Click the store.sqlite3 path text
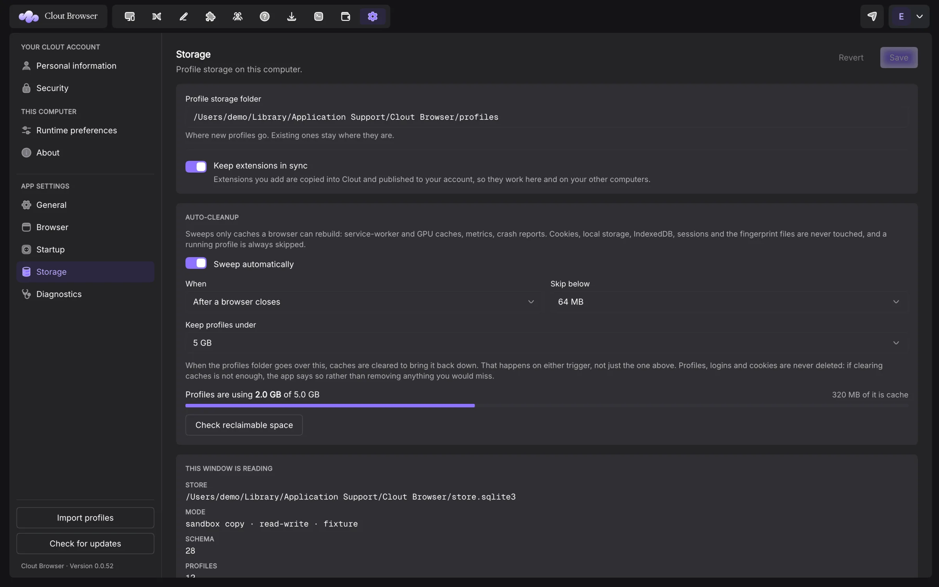The width and height of the screenshot is (939, 587). click(351, 497)
